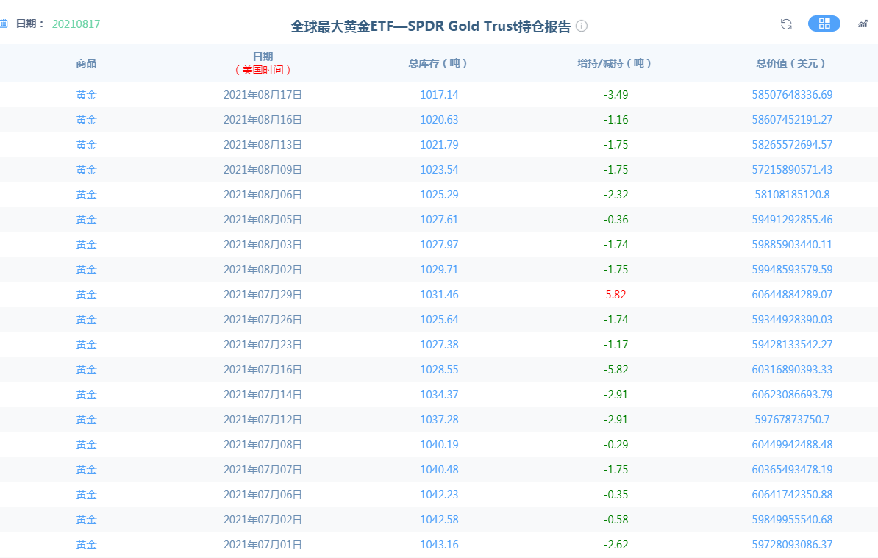Click total value 58108185120.8

(x=792, y=195)
